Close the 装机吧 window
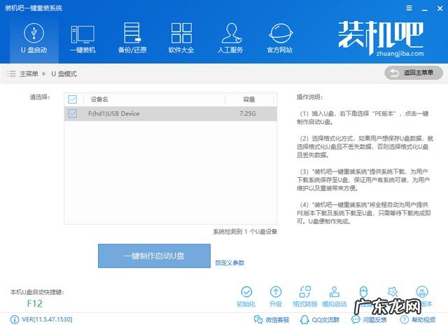 [x=440, y=8]
